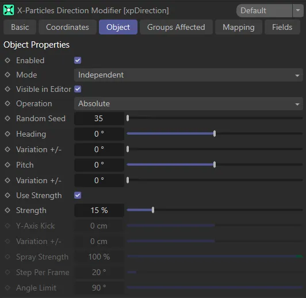Switch to the Coordinates tab
This screenshot has height=298, width=306.
[x=67, y=27]
